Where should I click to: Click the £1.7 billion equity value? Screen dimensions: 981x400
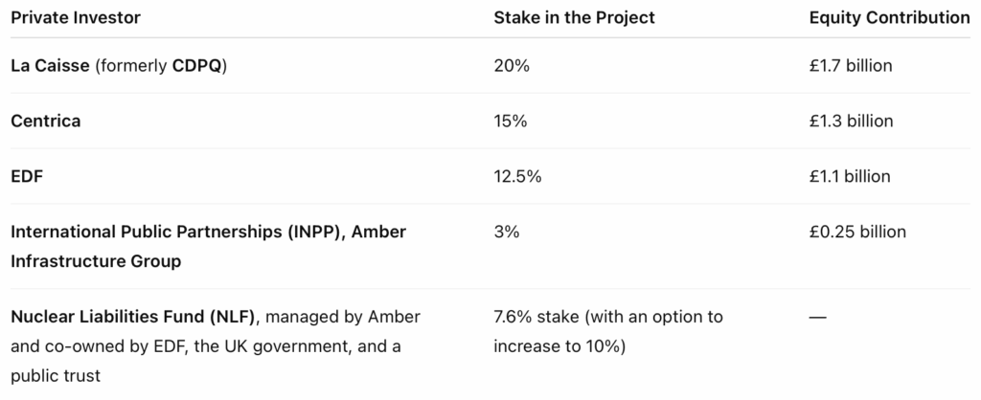[851, 66]
